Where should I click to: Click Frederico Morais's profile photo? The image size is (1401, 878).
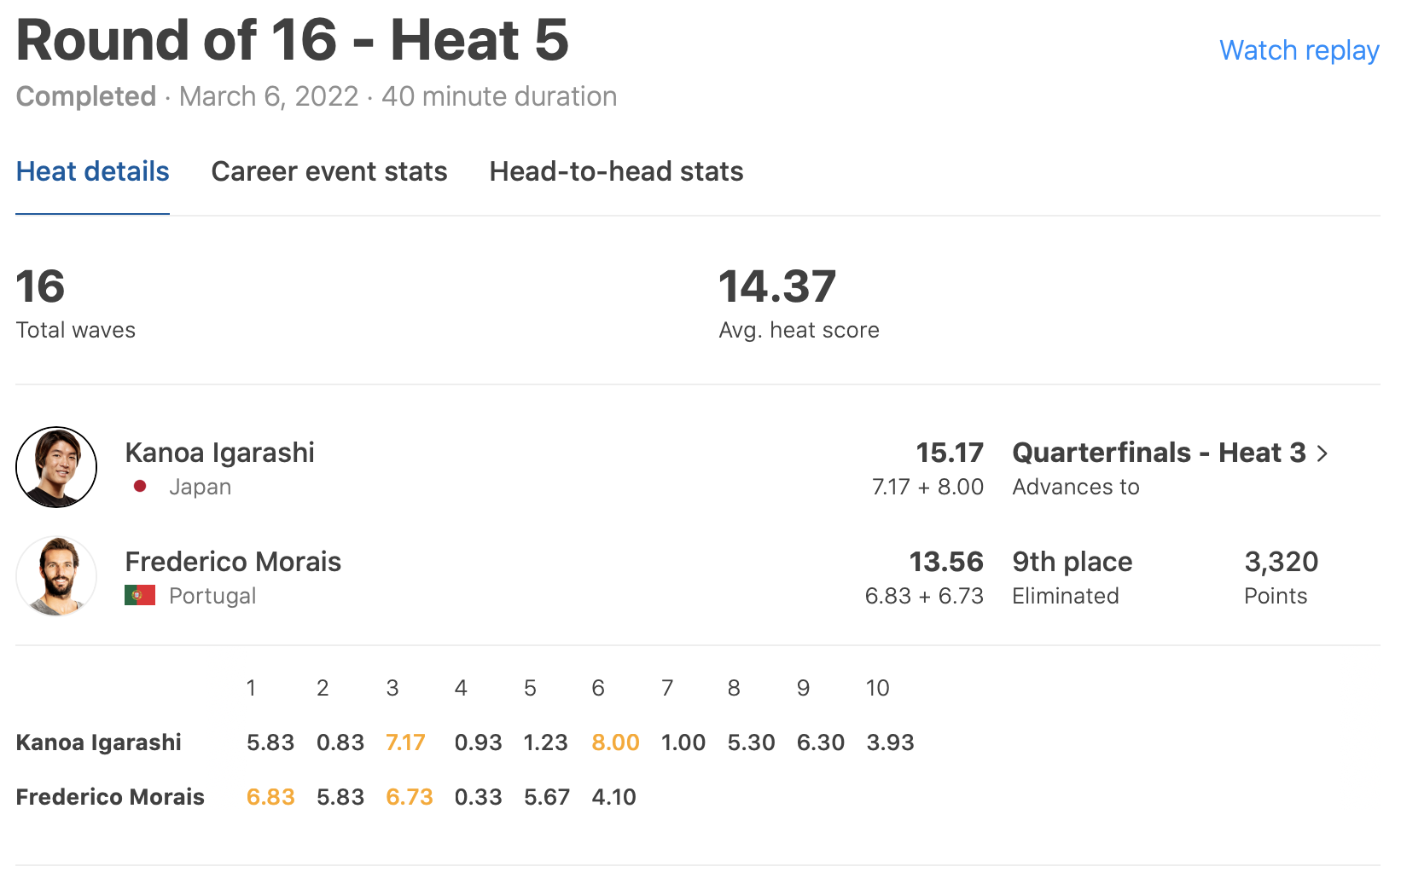tap(56, 576)
